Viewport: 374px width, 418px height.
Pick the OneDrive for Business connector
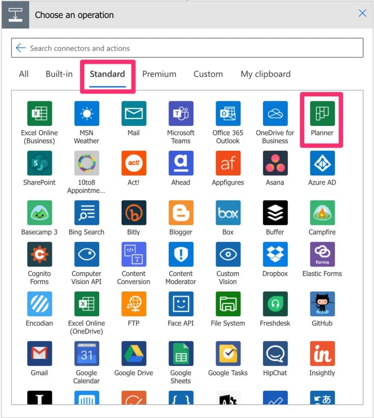(x=275, y=113)
